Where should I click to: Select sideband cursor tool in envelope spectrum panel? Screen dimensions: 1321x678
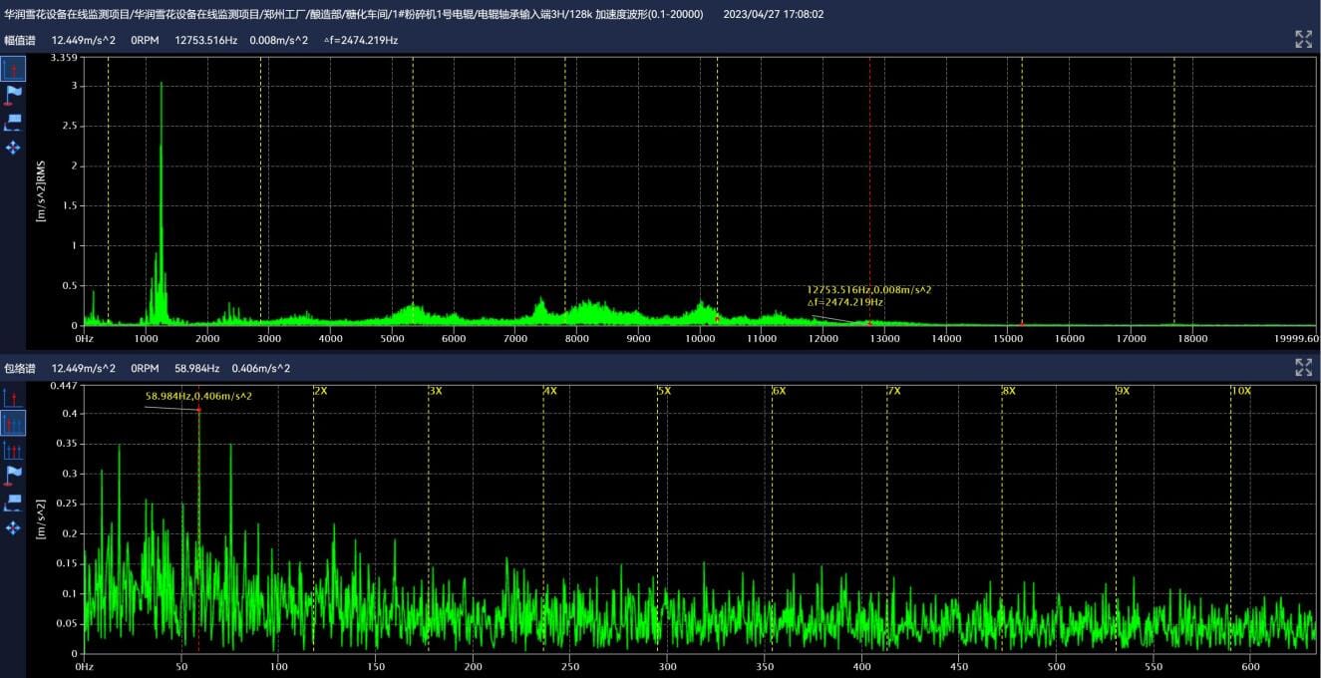[x=13, y=450]
